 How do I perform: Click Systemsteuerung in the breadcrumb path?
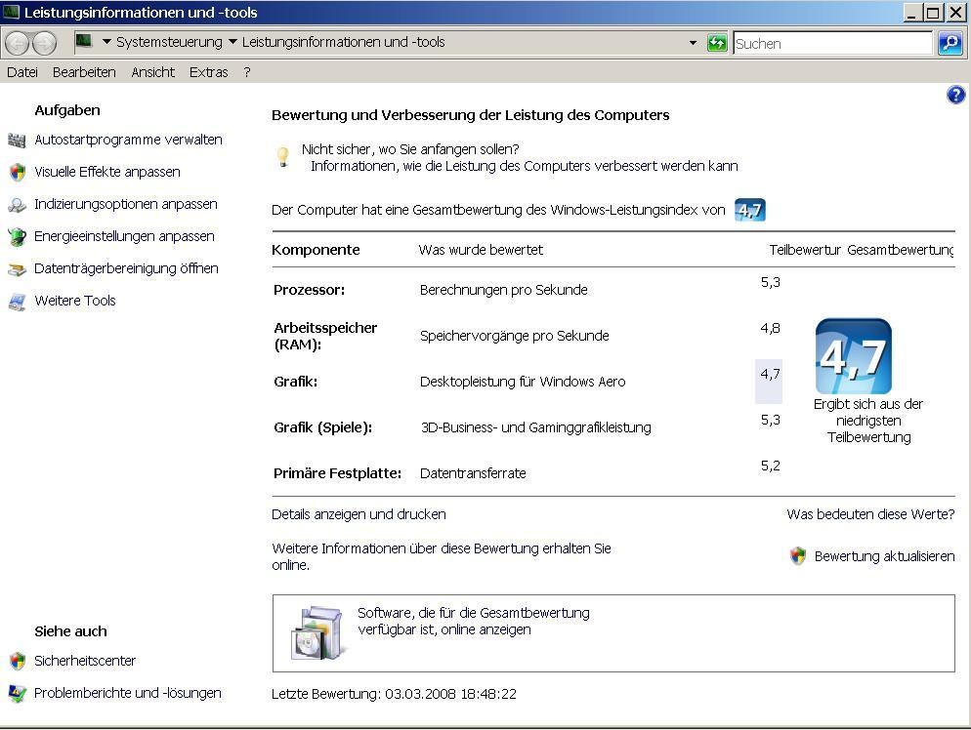[x=169, y=42]
